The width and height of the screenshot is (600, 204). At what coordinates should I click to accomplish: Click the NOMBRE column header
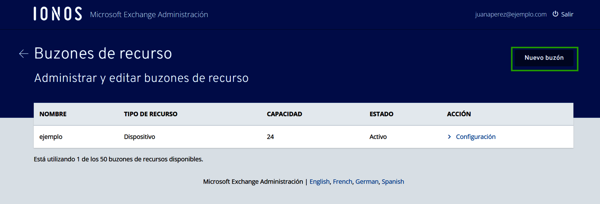(x=53, y=114)
